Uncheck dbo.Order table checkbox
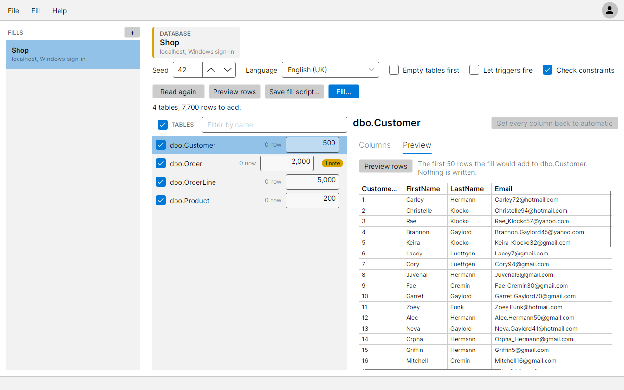The image size is (624, 390). click(x=161, y=163)
